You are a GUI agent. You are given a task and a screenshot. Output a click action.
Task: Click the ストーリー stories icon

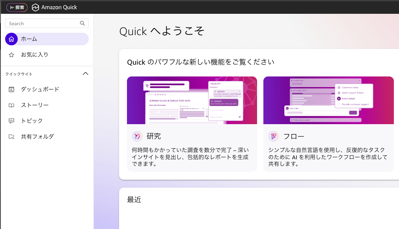coord(11,105)
